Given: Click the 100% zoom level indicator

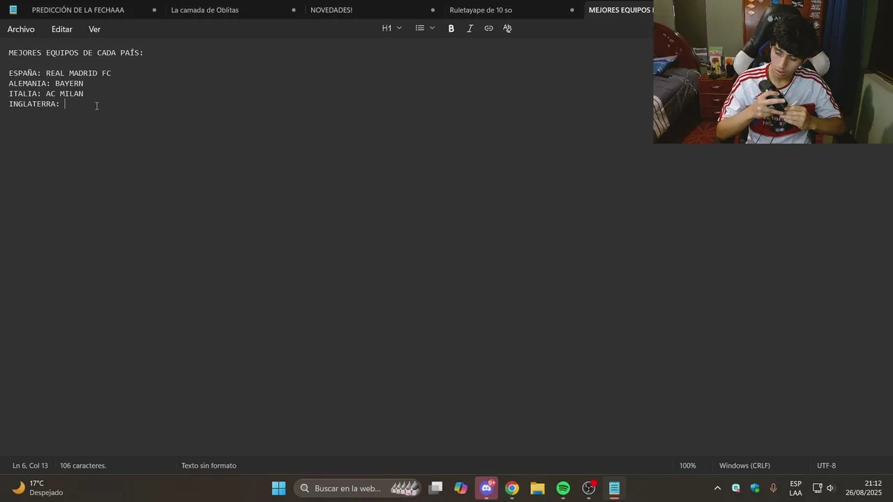Looking at the screenshot, I should tap(688, 465).
